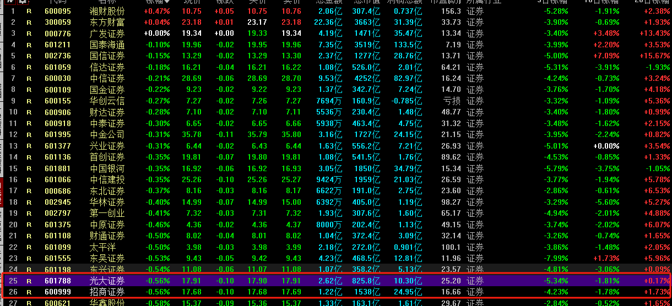Click turnover 9424万 of 中信建投

pos(329,179)
